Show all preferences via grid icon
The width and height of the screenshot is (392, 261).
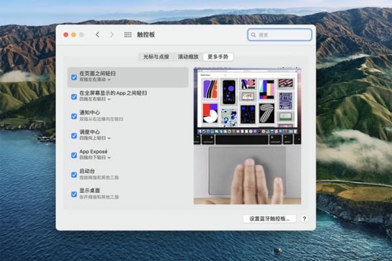[128, 35]
